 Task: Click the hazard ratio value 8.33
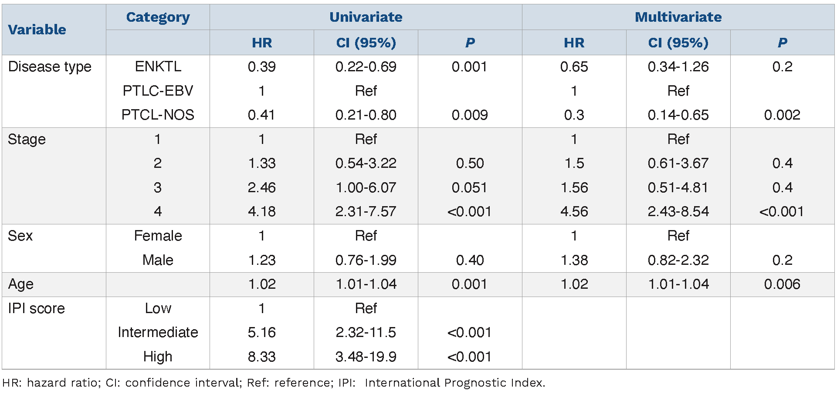coord(262,357)
